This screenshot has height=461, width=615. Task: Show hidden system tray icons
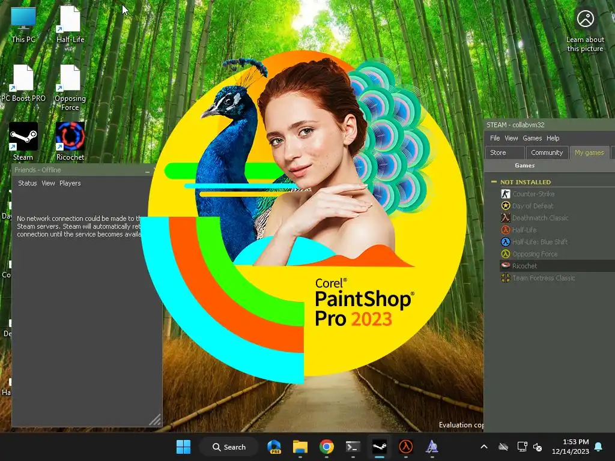tap(484, 447)
